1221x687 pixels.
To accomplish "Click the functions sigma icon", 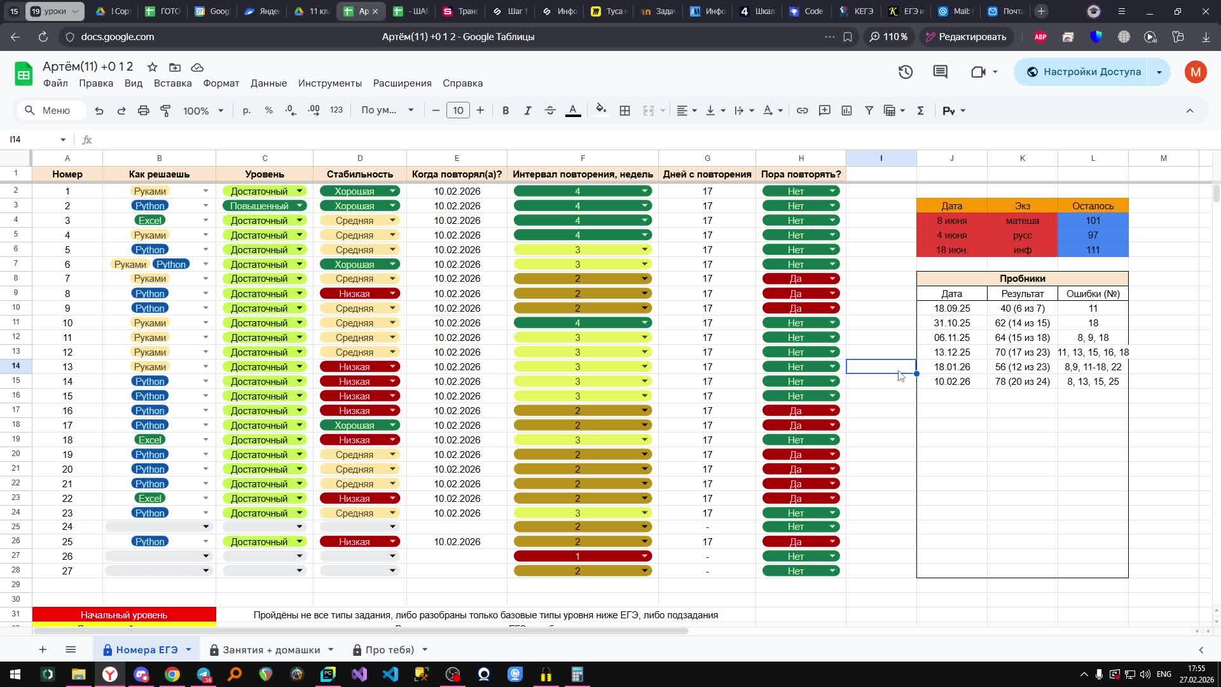I will tap(920, 111).
